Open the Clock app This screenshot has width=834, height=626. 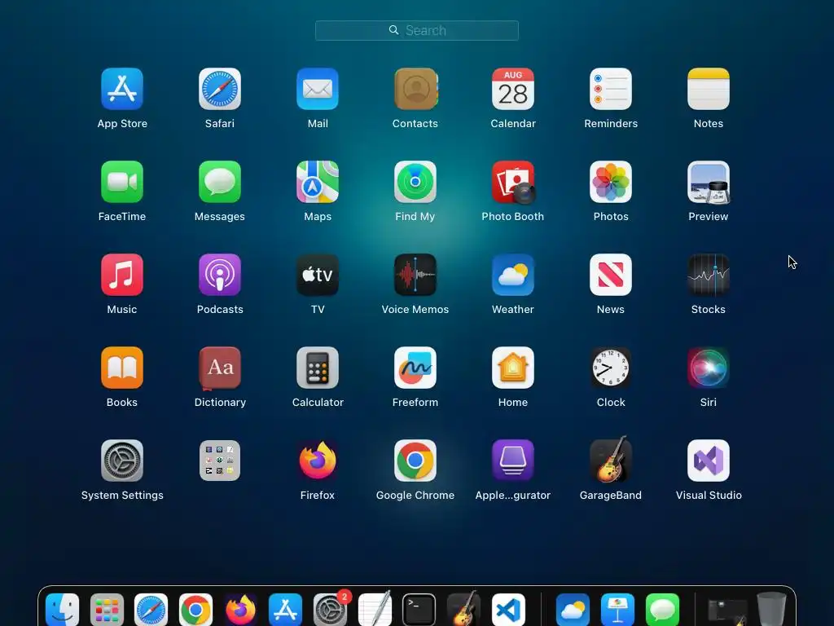(x=611, y=368)
